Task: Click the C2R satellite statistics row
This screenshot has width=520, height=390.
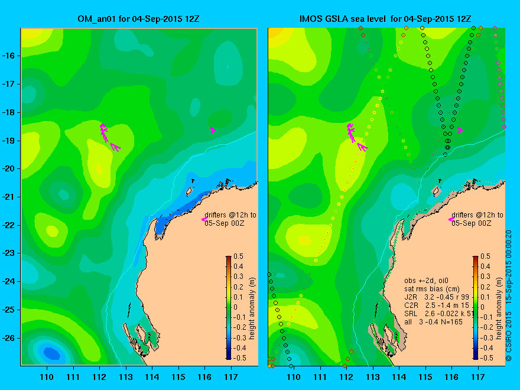Action: 437,305
